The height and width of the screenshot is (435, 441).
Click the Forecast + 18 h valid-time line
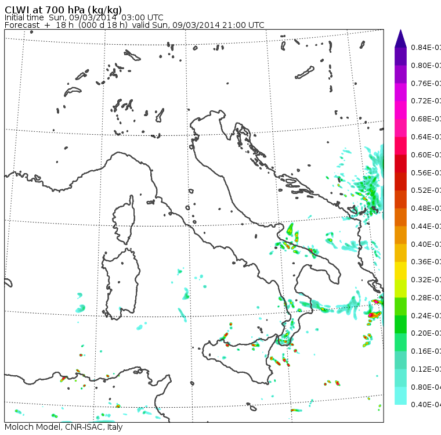tap(135, 26)
